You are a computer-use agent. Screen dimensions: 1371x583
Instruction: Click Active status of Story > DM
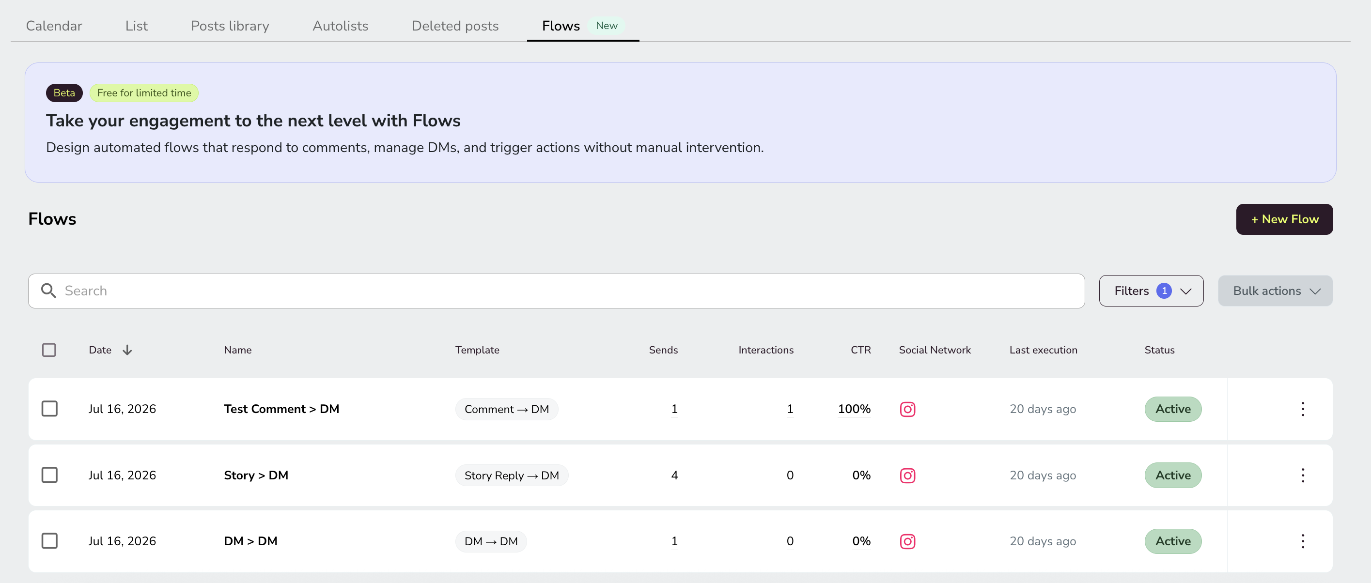click(1173, 475)
